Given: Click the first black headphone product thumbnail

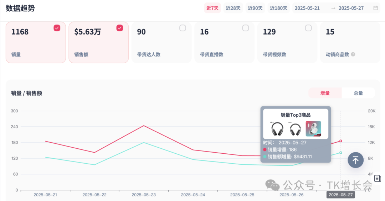Looking at the screenshot, I should (x=277, y=129).
